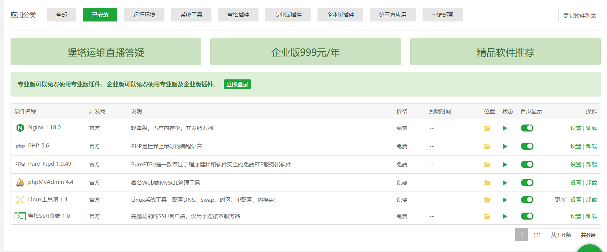607x252 pixels.
Task: Open 设置 for 宝塔SSH终端 1.0
Action: tap(576, 216)
